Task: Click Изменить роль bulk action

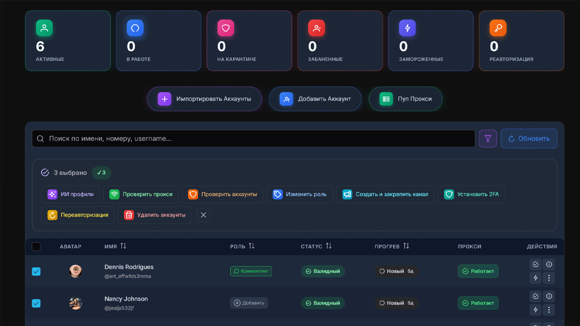Action: pos(300,194)
